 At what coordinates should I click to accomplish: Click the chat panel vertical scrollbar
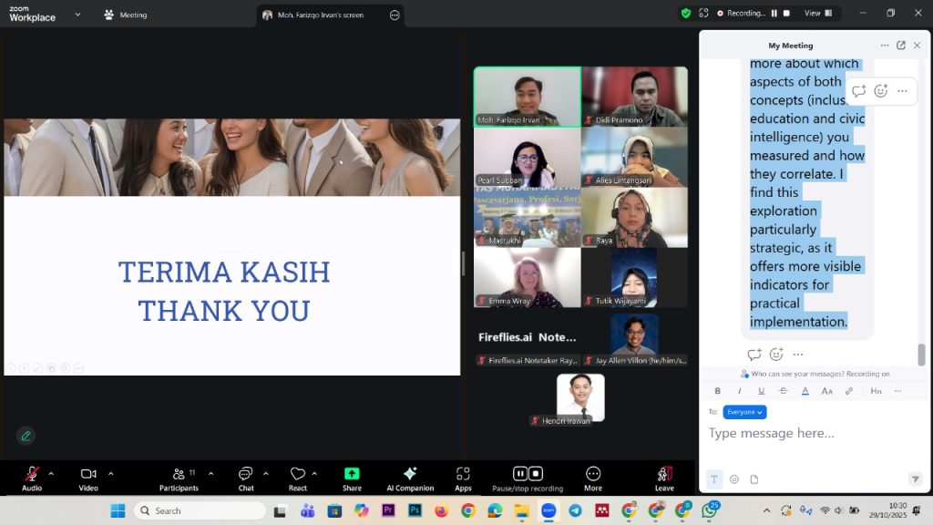pos(921,354)
